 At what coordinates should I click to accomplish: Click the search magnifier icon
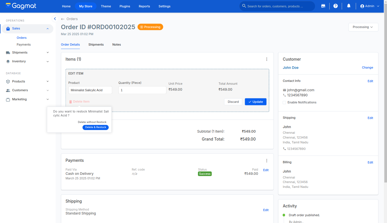click(244, 6)
